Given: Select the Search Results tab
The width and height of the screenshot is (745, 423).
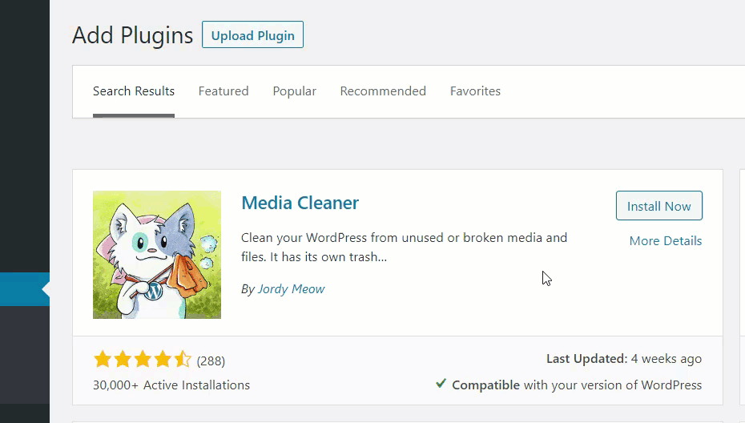Looking at the screenshot, I should [x=134, y=91].
